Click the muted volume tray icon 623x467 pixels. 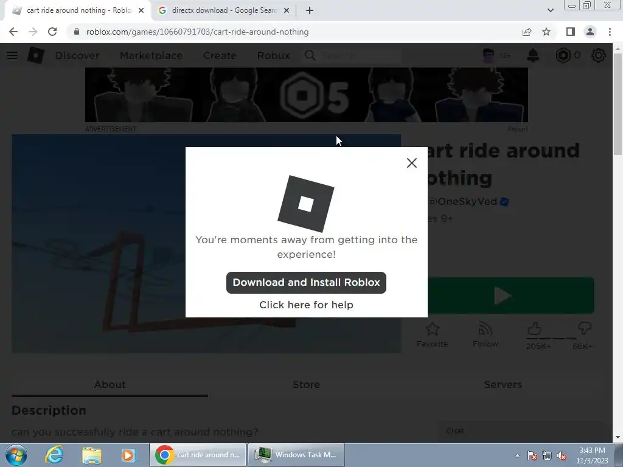[562, 456]
